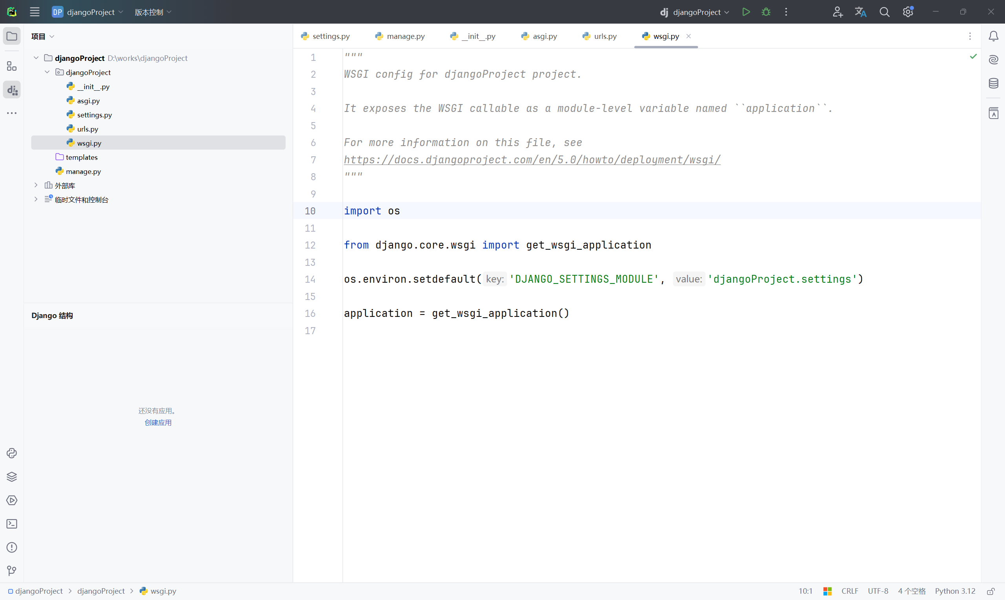Image resolution: width=1005 pixels, height=600 pixels.
Task: Switch to the urls.py tab
Action: point(600,37)
